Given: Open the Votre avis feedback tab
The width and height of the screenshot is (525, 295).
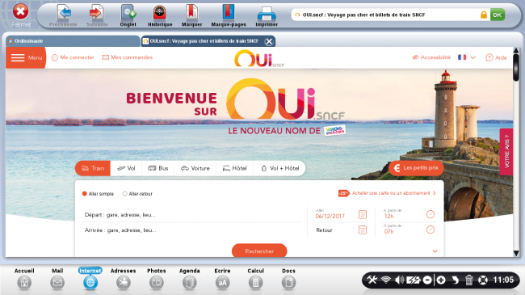Looking at the screenshot, I should pos(506,151).
